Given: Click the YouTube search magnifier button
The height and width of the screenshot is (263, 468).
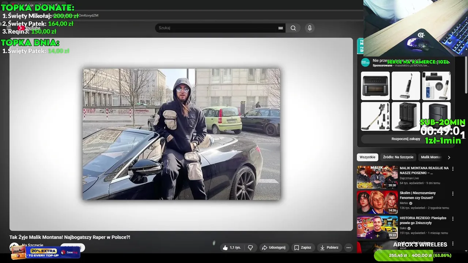Looking at the screenshot, I should pos(293,28).
